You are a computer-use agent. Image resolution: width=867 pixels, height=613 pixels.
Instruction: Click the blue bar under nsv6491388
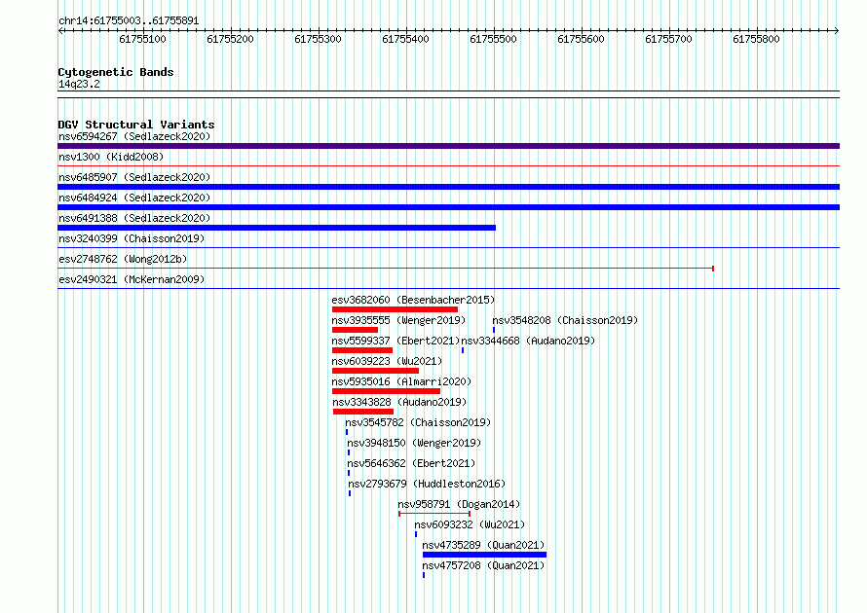(x=277, y=228)
